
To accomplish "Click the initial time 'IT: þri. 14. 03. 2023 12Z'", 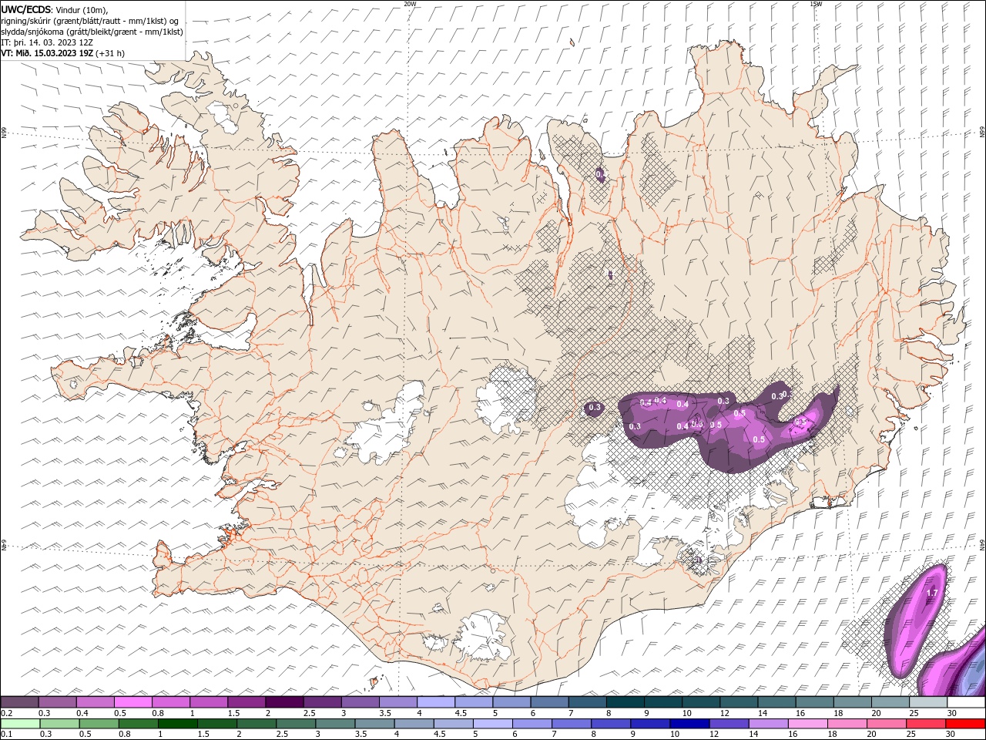I will tap(47, 42).
